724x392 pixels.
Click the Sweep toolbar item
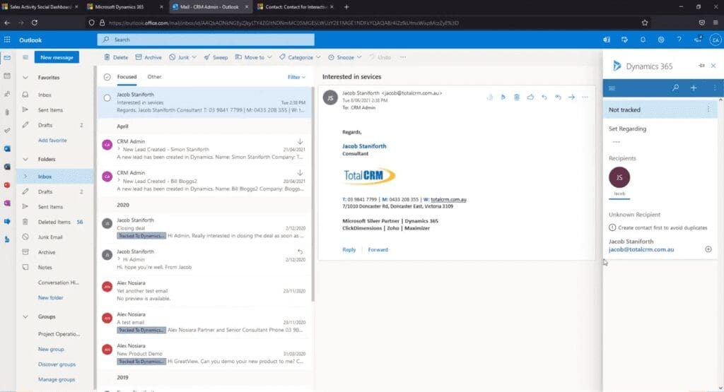[x=216, y=57]
